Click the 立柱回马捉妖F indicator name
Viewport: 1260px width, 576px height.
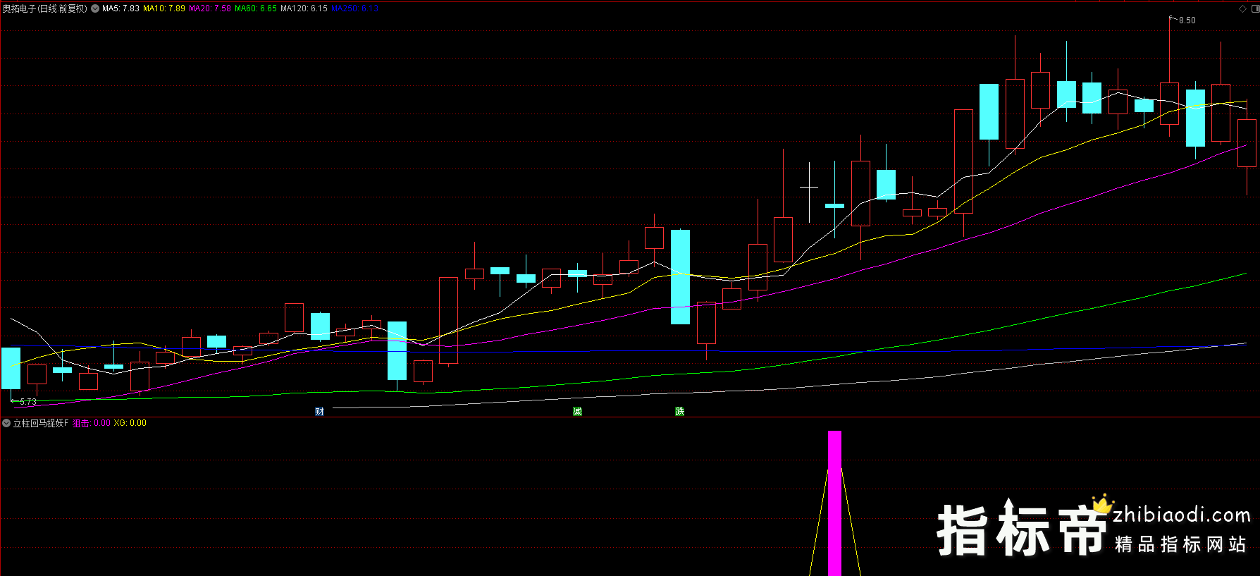41,423
